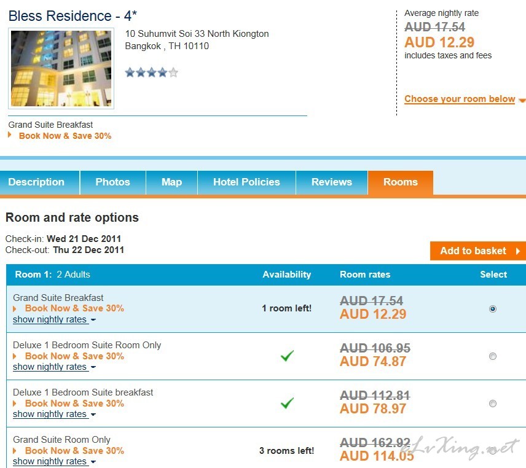Click green availability checkmark for Deluxe Suite breakfast
This screenshot has height=468, width=526.
pyautogui.click(x=287, y=403)
